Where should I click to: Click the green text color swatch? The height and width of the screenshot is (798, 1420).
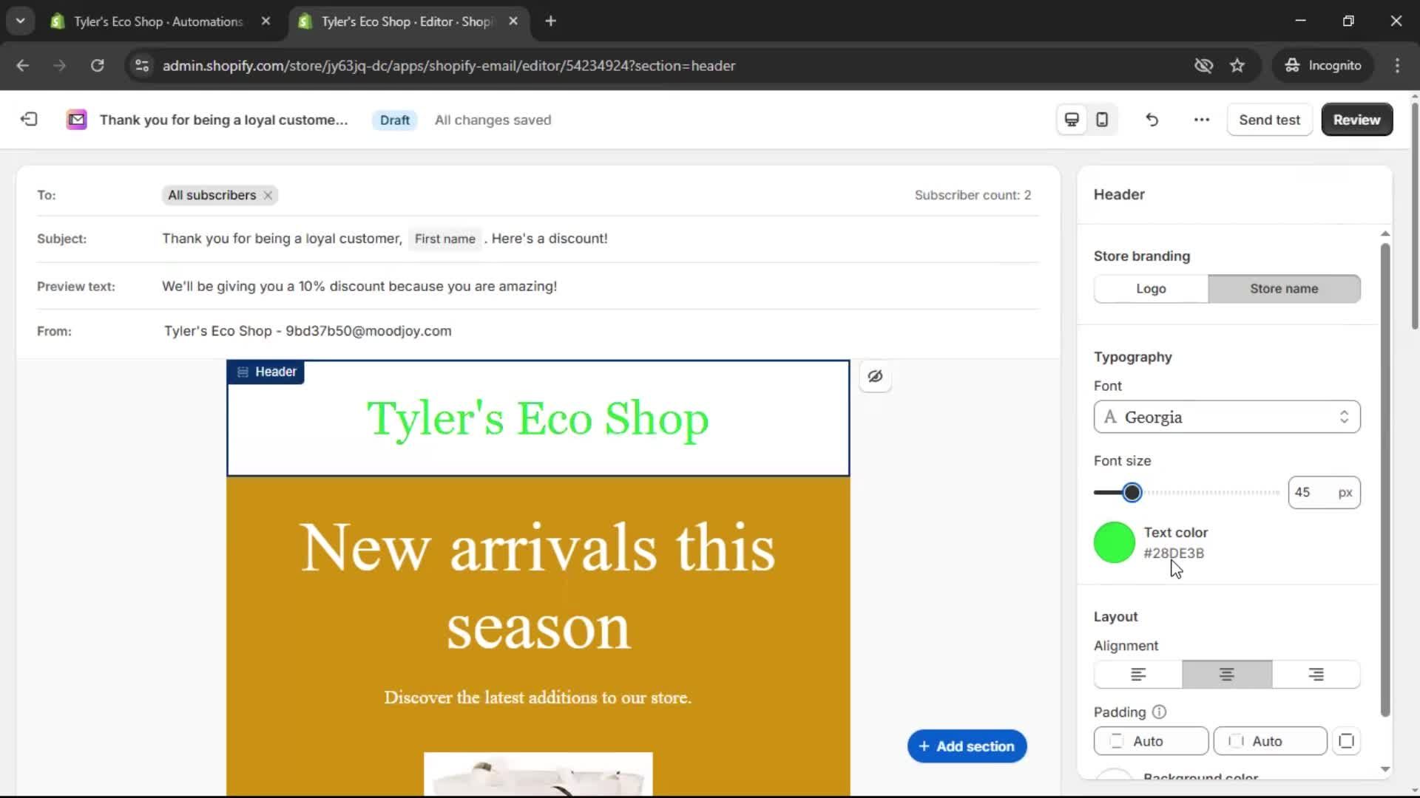point(1114,542)
